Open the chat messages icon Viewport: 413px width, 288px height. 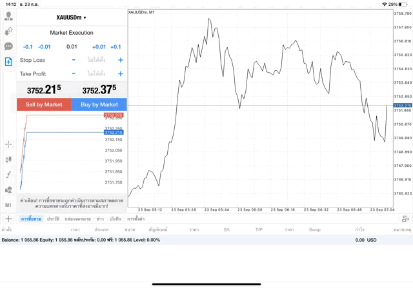8,46
